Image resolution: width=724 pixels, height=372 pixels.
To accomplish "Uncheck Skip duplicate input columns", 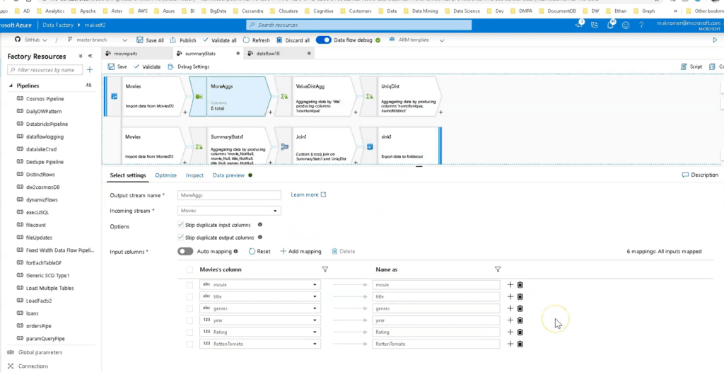I will click(180, 225).
